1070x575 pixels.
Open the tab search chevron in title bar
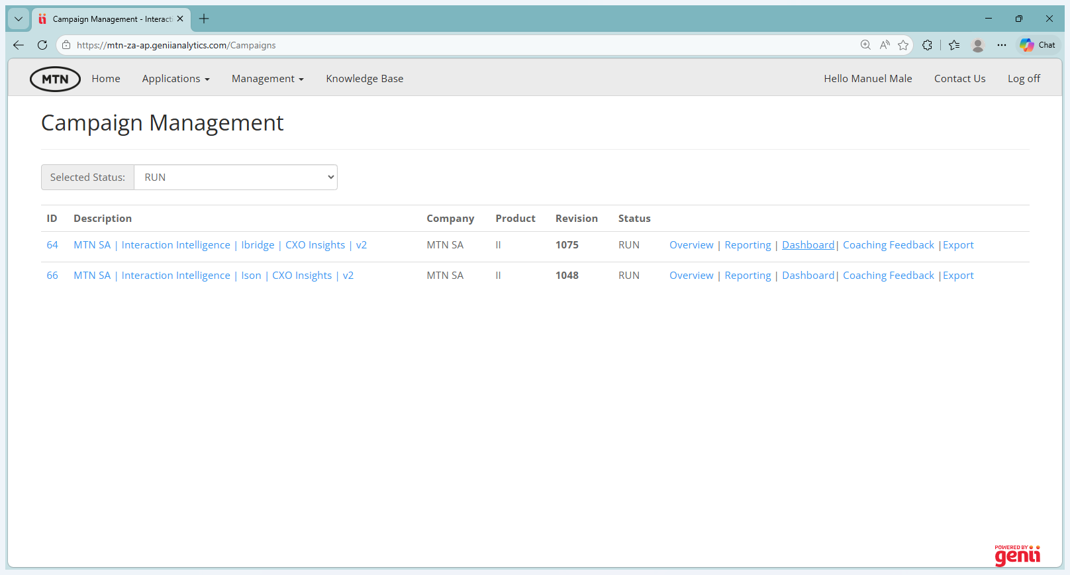coord(19,19)
